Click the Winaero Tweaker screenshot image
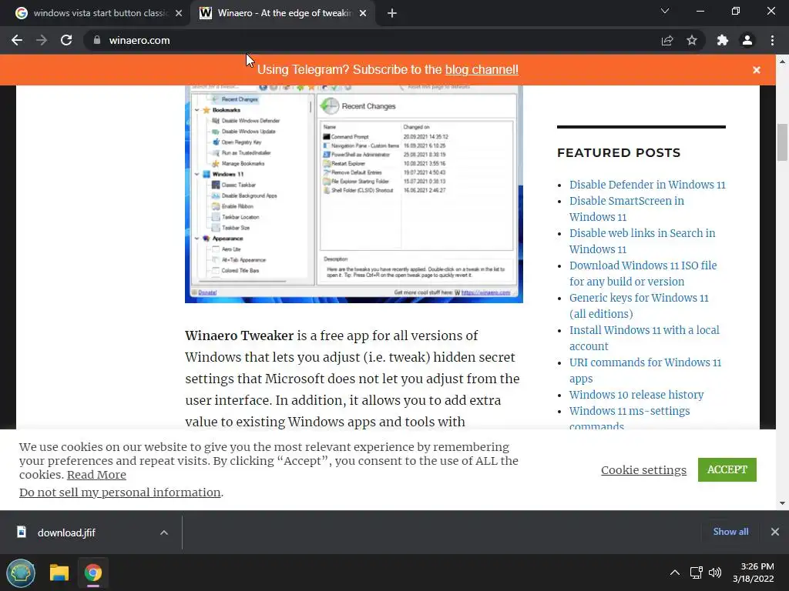 coord(354,194)
